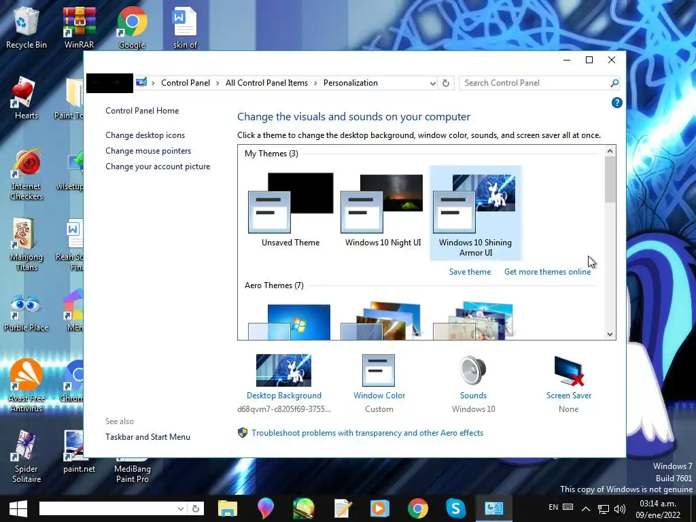Open the media player icon on taskbar
The width and height of the screenshot is (696, 522).
(379, 508)
